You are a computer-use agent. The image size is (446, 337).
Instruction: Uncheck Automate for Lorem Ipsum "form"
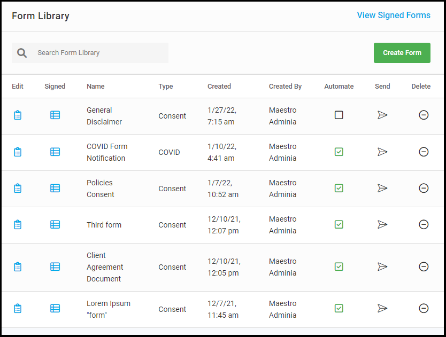point(339,308)
